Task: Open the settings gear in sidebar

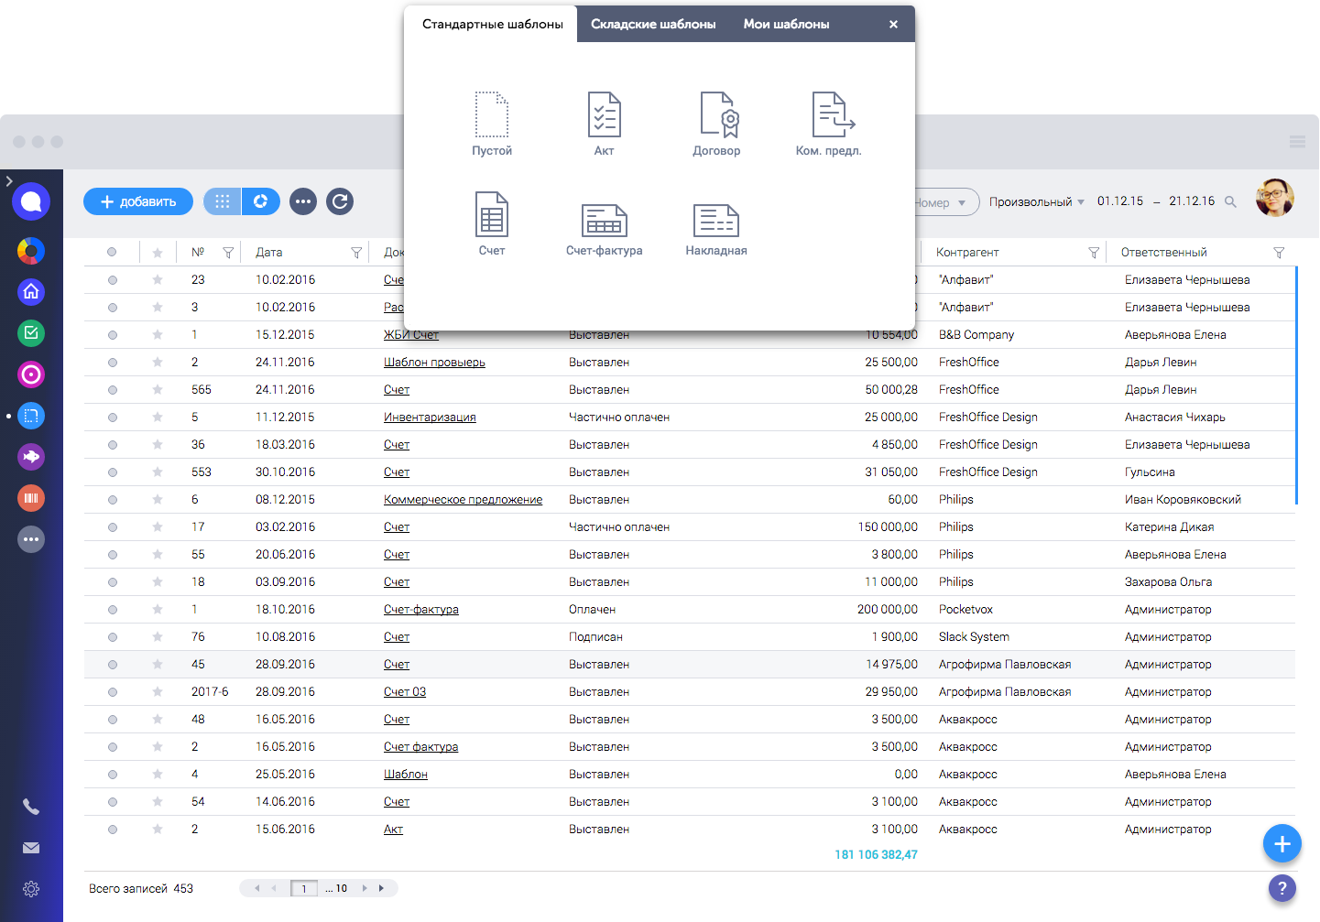Action: click(x=31, y=889)
